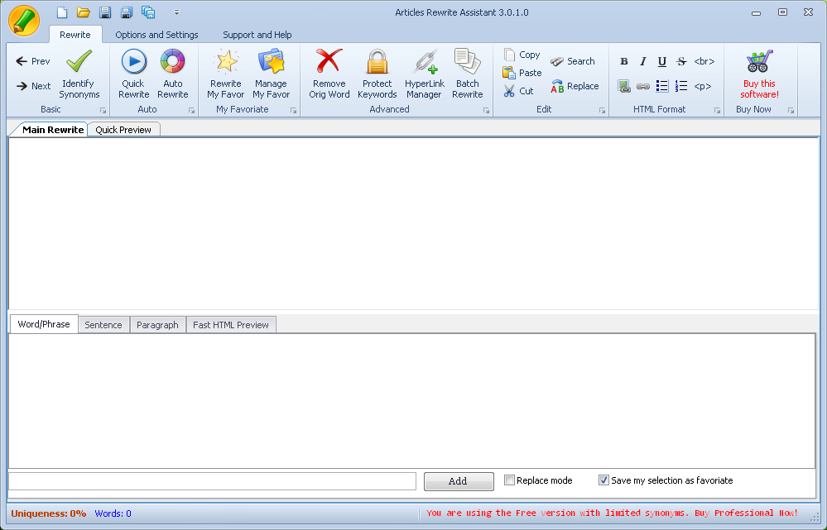
Task: Open the Support and Help tab
Action: click(257, 35)
